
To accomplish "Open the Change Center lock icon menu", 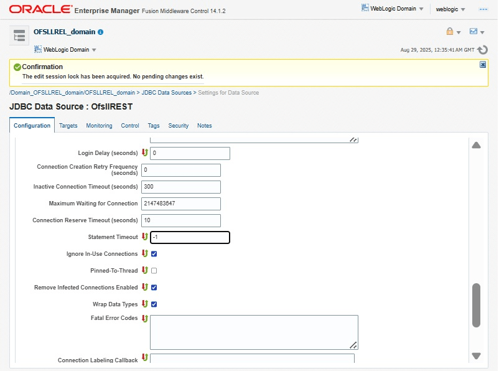I will [452, 32].
